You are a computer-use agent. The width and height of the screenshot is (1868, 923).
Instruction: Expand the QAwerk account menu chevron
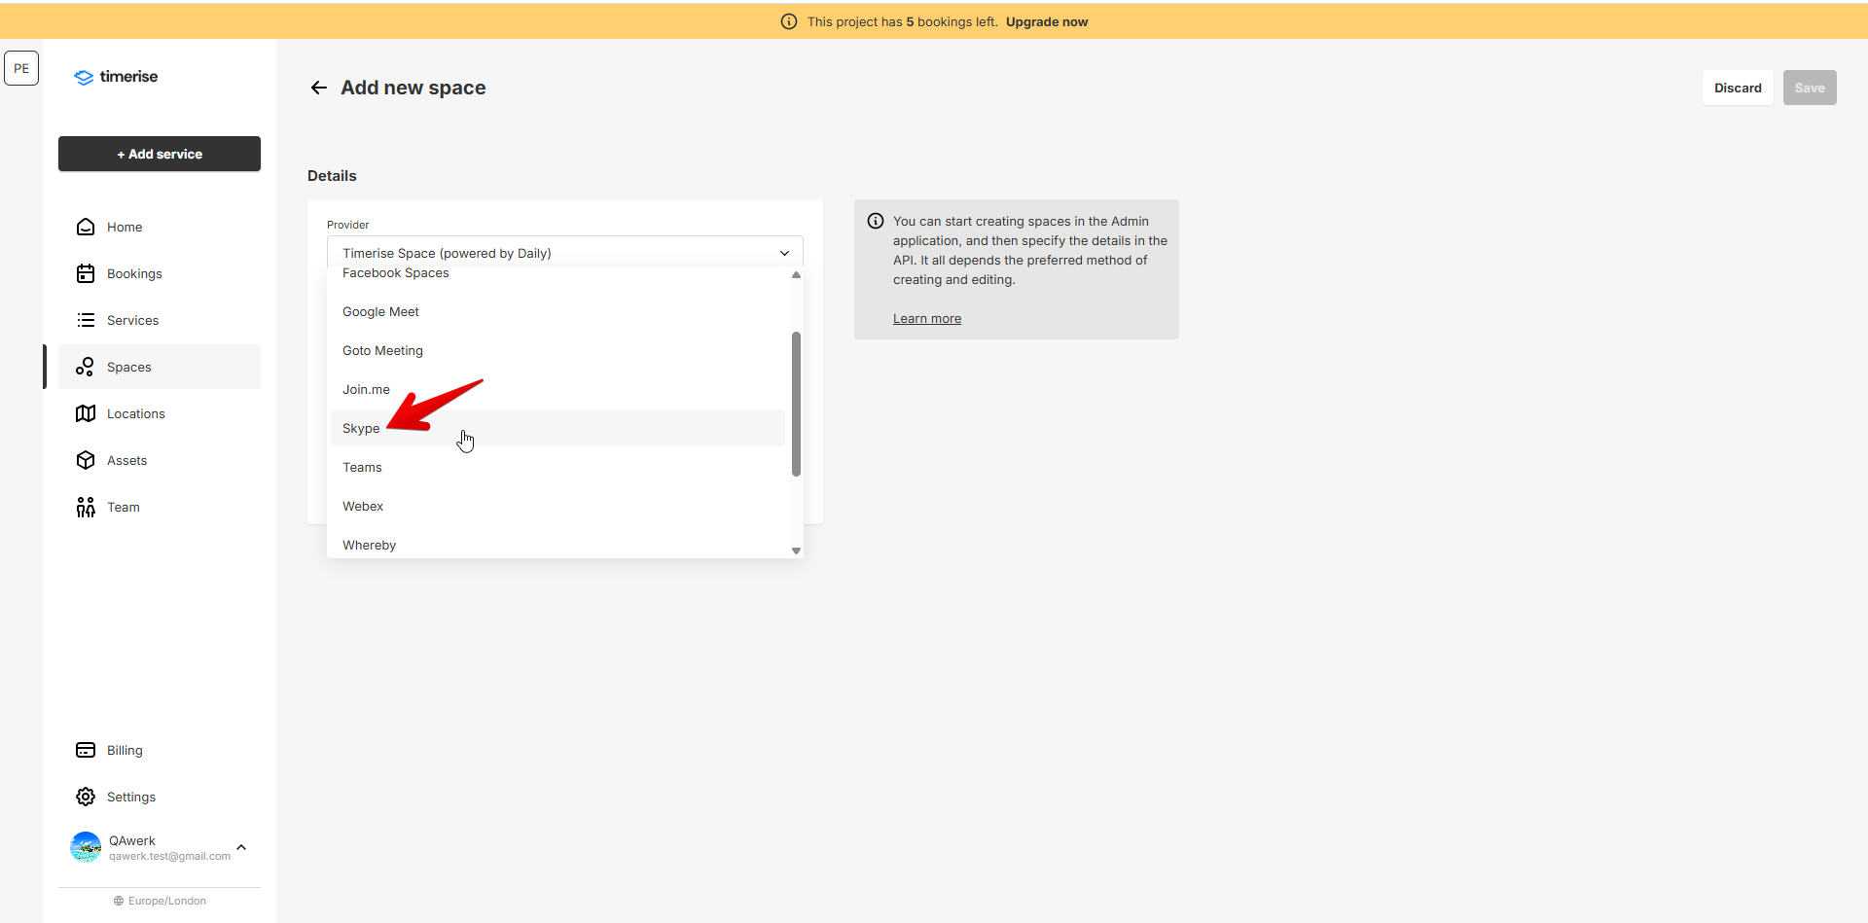241,847
